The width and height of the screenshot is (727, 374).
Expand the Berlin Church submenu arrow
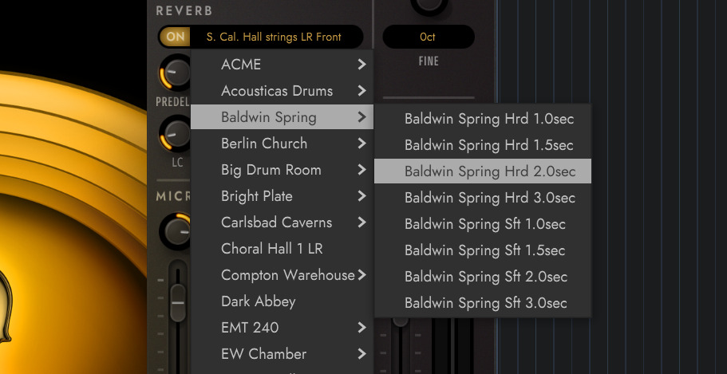[362, 144]
